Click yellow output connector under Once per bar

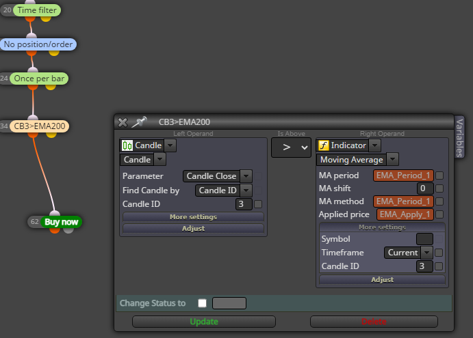[x=51, y=87]
